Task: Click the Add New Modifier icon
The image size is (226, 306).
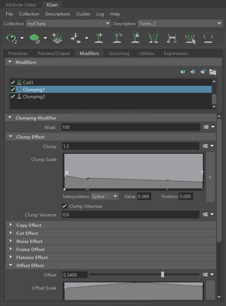Action: tap(203, 72)
